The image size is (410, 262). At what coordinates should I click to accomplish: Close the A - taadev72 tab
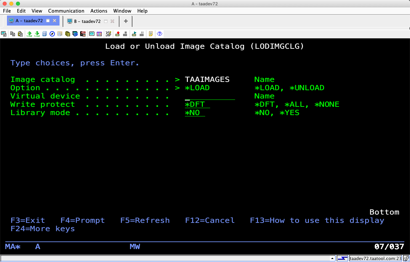tap(55, 21)
